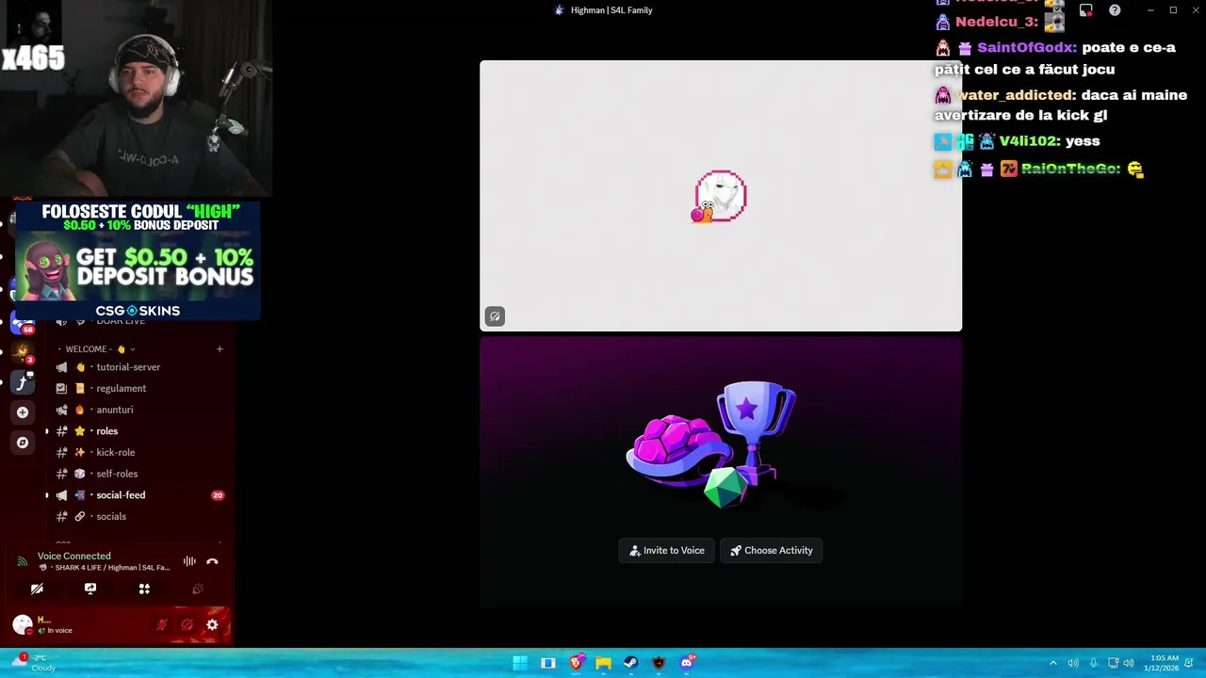This screenshot has height=678, width=1206.
Task: Click the Highman | S4L Family title
Action: tap(611, 10)
